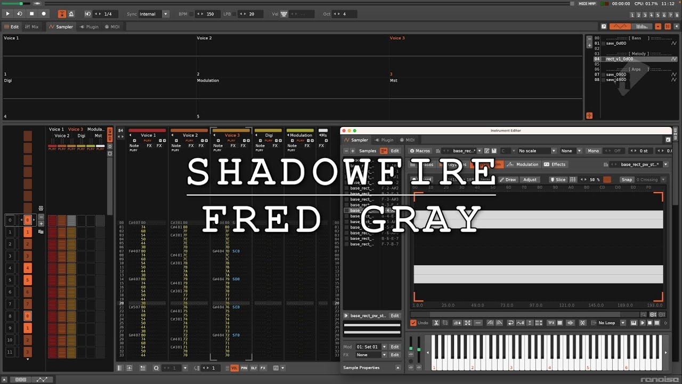Screen dimensions: 682x384
Task: Toggle the Mono button
Action: coord(593,151)
